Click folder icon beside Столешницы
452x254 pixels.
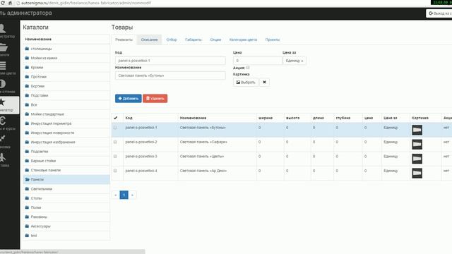coord(27,49)
